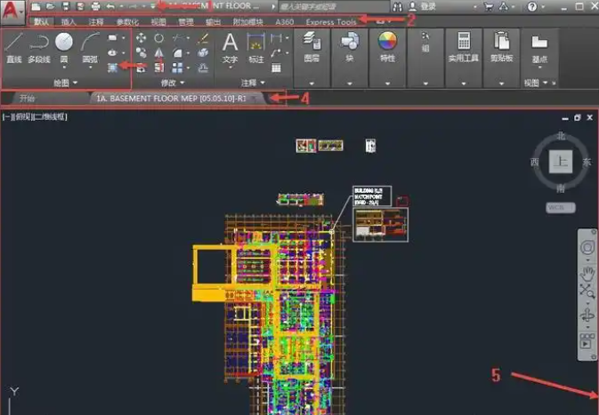Open the Properties (特性) color wheel
The height and width of the screenshot is (415, 599).
click(x=387, y=44)
